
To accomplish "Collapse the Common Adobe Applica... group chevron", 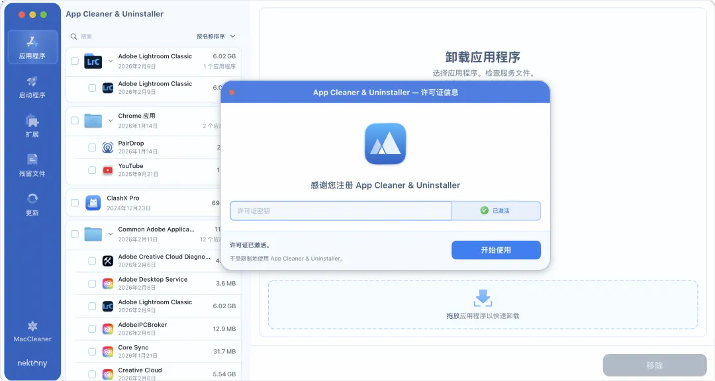I will (111, 234).
